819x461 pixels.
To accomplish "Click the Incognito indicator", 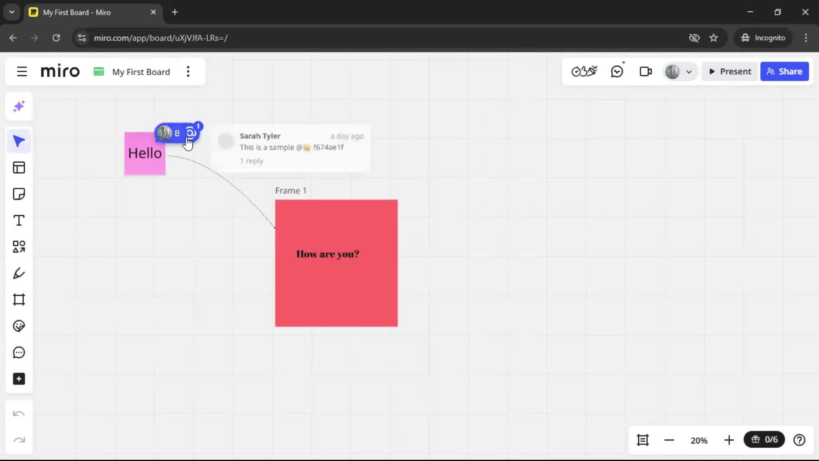I will click(x=763, y=38).
